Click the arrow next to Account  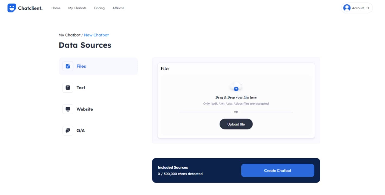pyautogui.click(x=368, y=8)
